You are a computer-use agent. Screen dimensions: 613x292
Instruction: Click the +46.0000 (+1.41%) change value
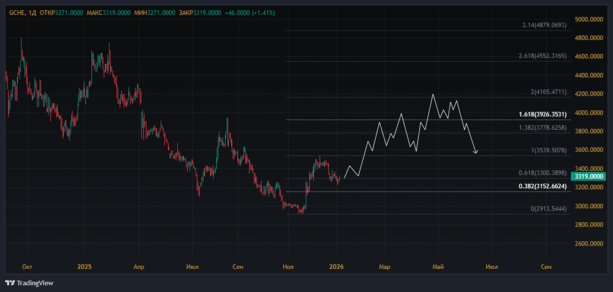pos(250,13)
